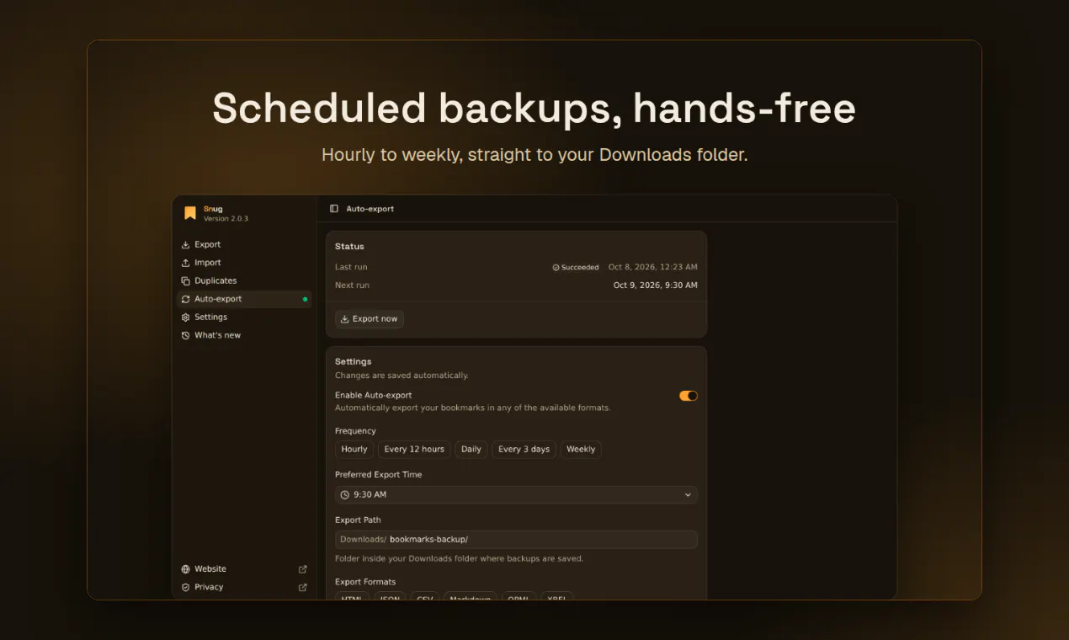Click the Oct 9, 2026, 9:30 AM next run time

coord(656,285)
